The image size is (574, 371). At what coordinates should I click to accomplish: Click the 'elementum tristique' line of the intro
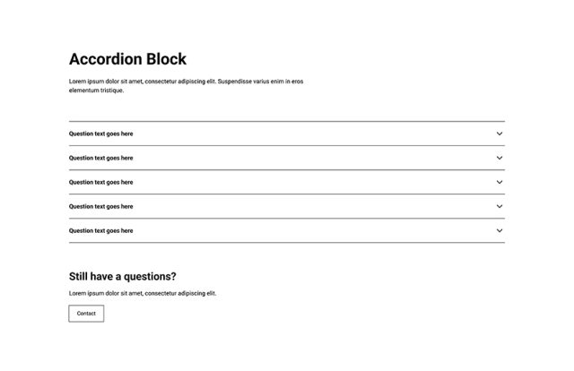tap(97, 91)
